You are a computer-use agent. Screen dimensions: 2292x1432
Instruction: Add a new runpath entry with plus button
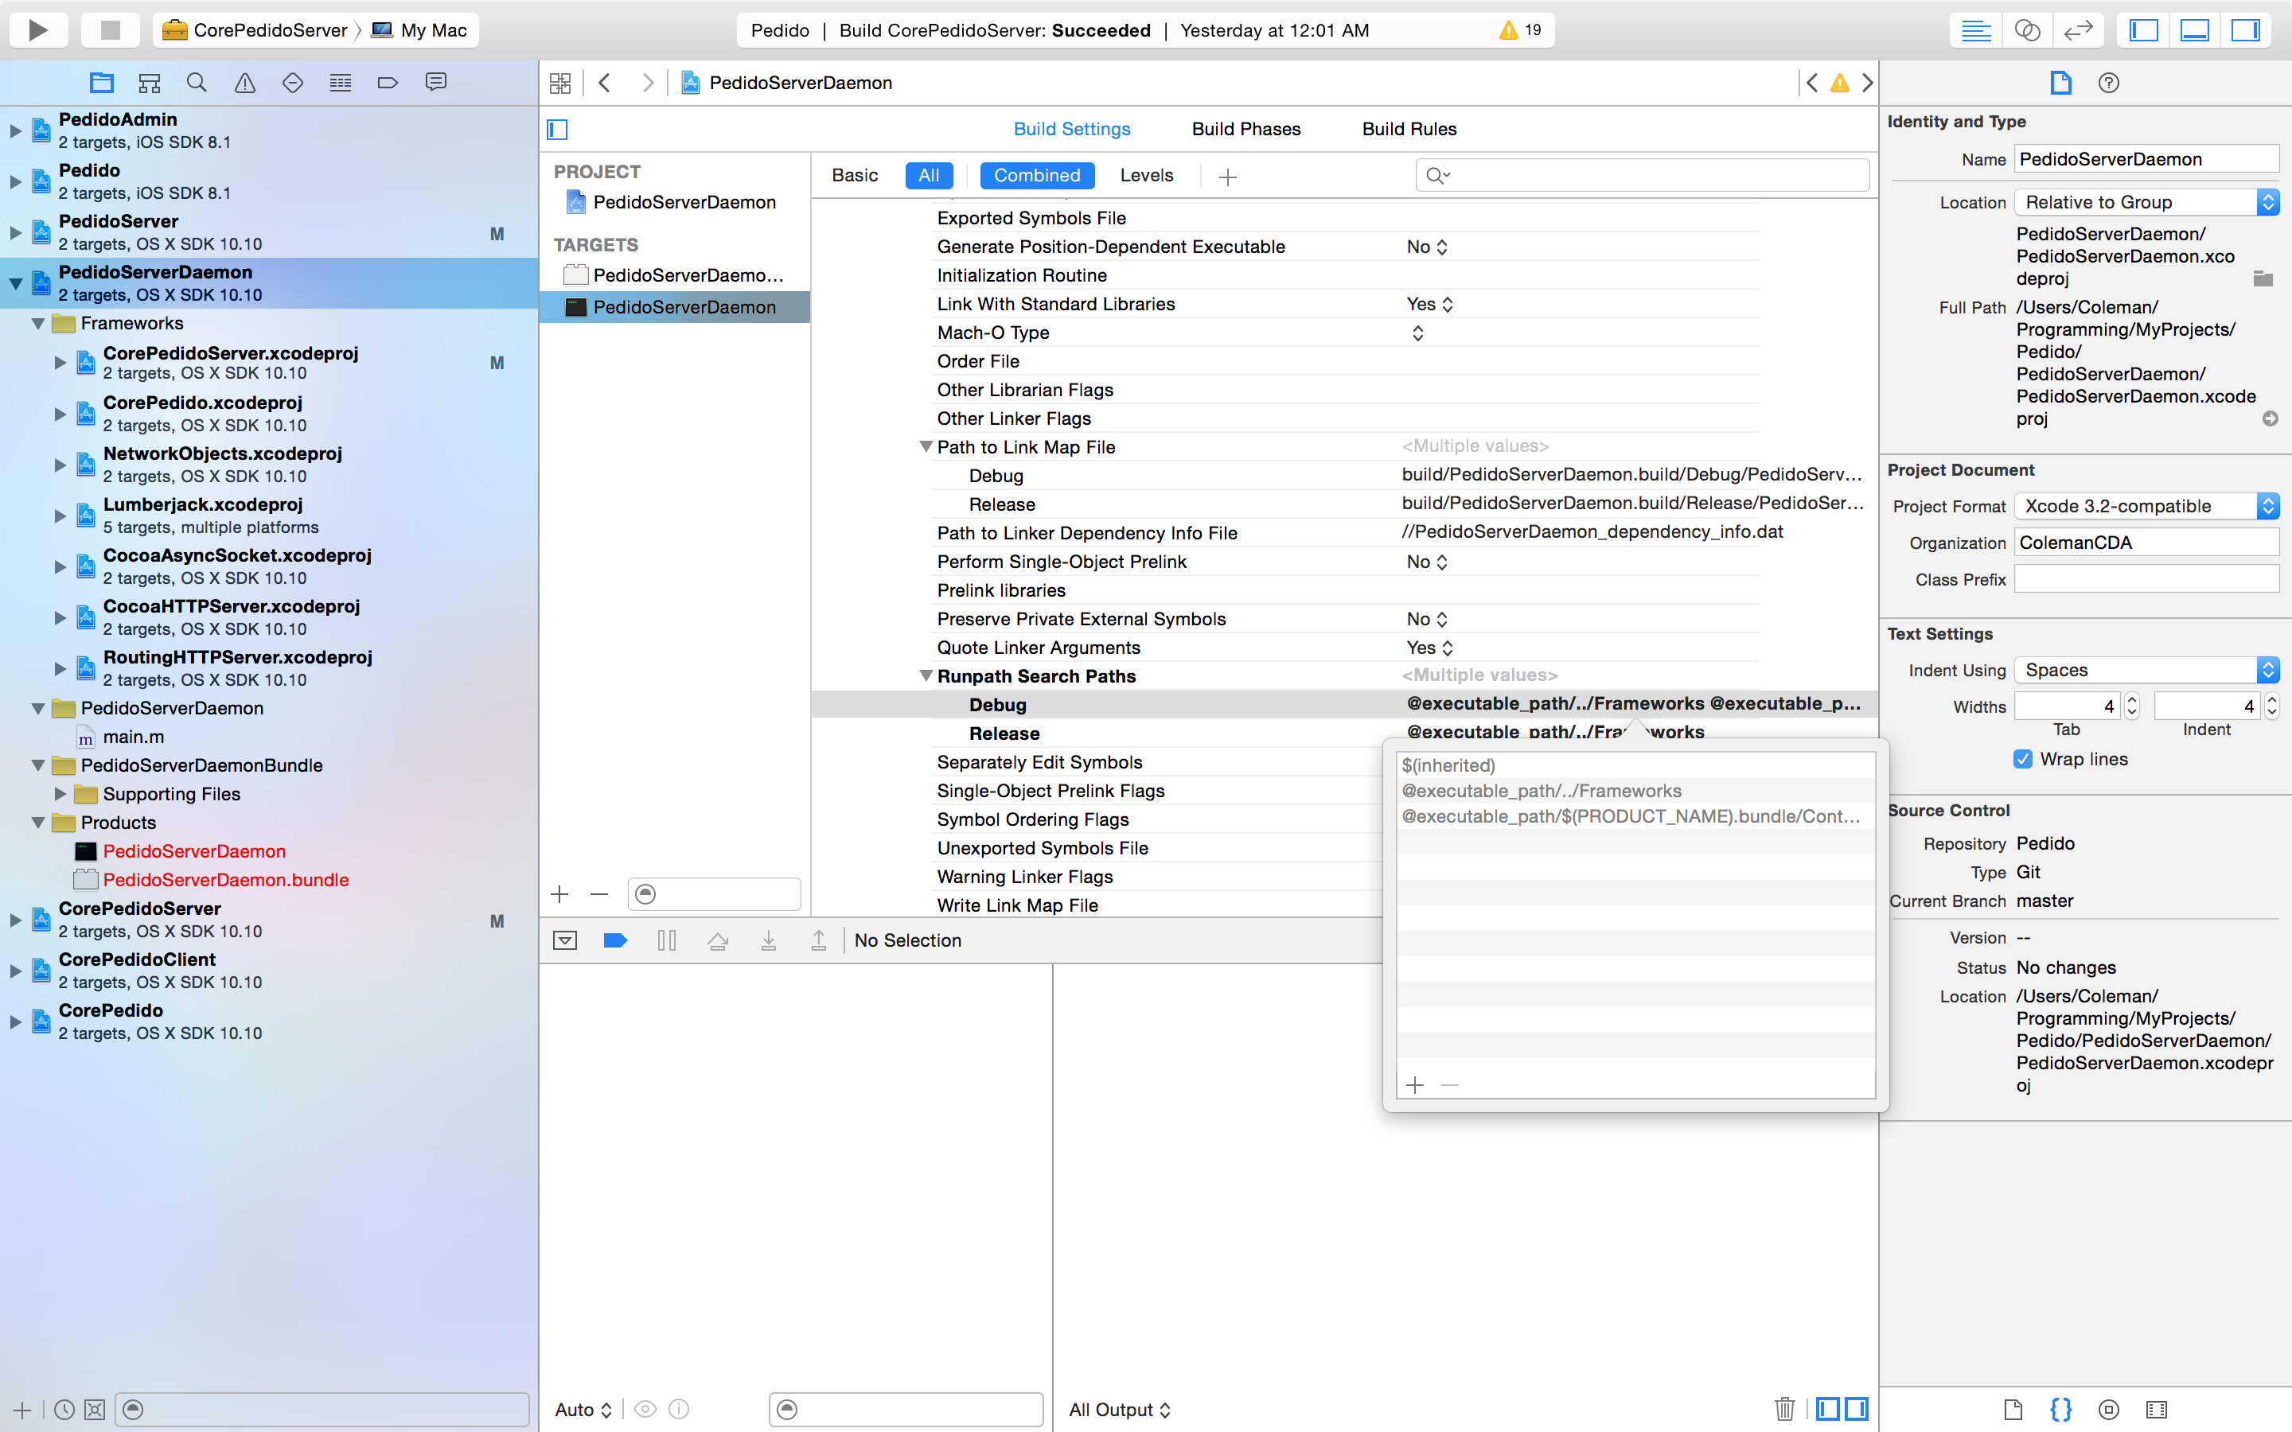coord(1415,1084)
